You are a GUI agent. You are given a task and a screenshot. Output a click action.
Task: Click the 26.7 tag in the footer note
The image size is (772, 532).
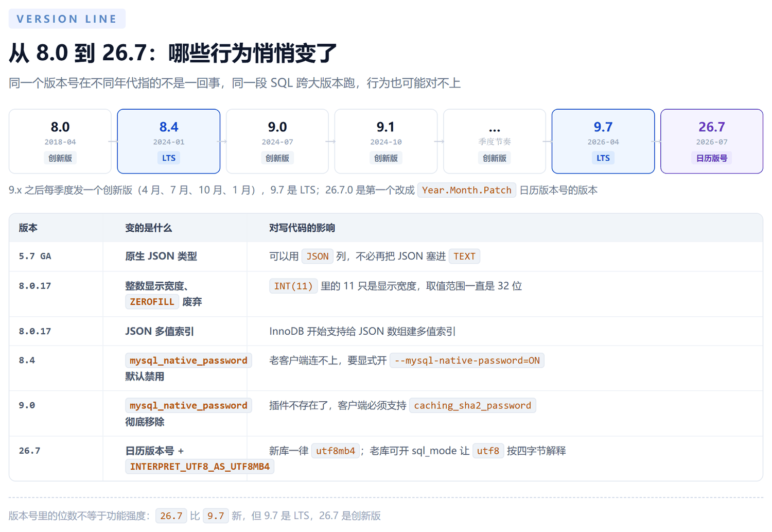pos(171,516)
